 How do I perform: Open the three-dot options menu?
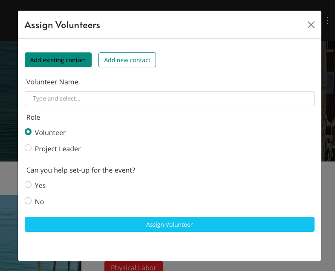pos(327,20)
